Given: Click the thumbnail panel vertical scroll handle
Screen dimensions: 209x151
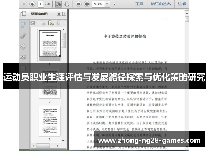Looking at the screenshot, I should pyautogui.click(x=64, y=40).
